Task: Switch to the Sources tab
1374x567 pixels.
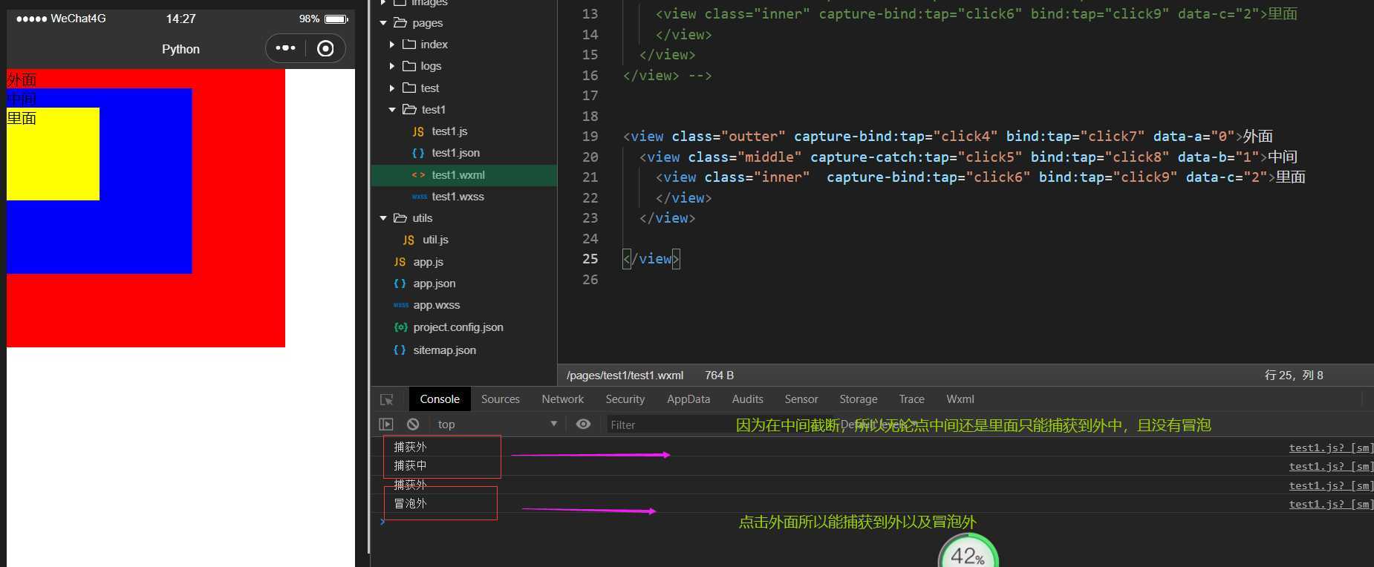Action: (x=501, y=399)
